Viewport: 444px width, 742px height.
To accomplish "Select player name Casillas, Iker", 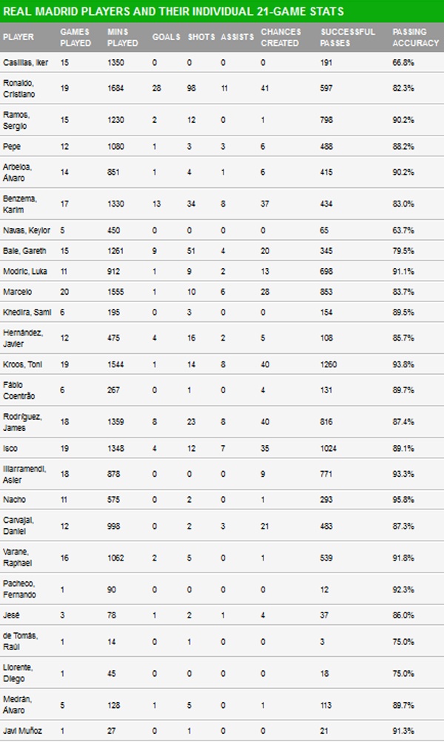I will pyautogui.click(x=27, y=64).
